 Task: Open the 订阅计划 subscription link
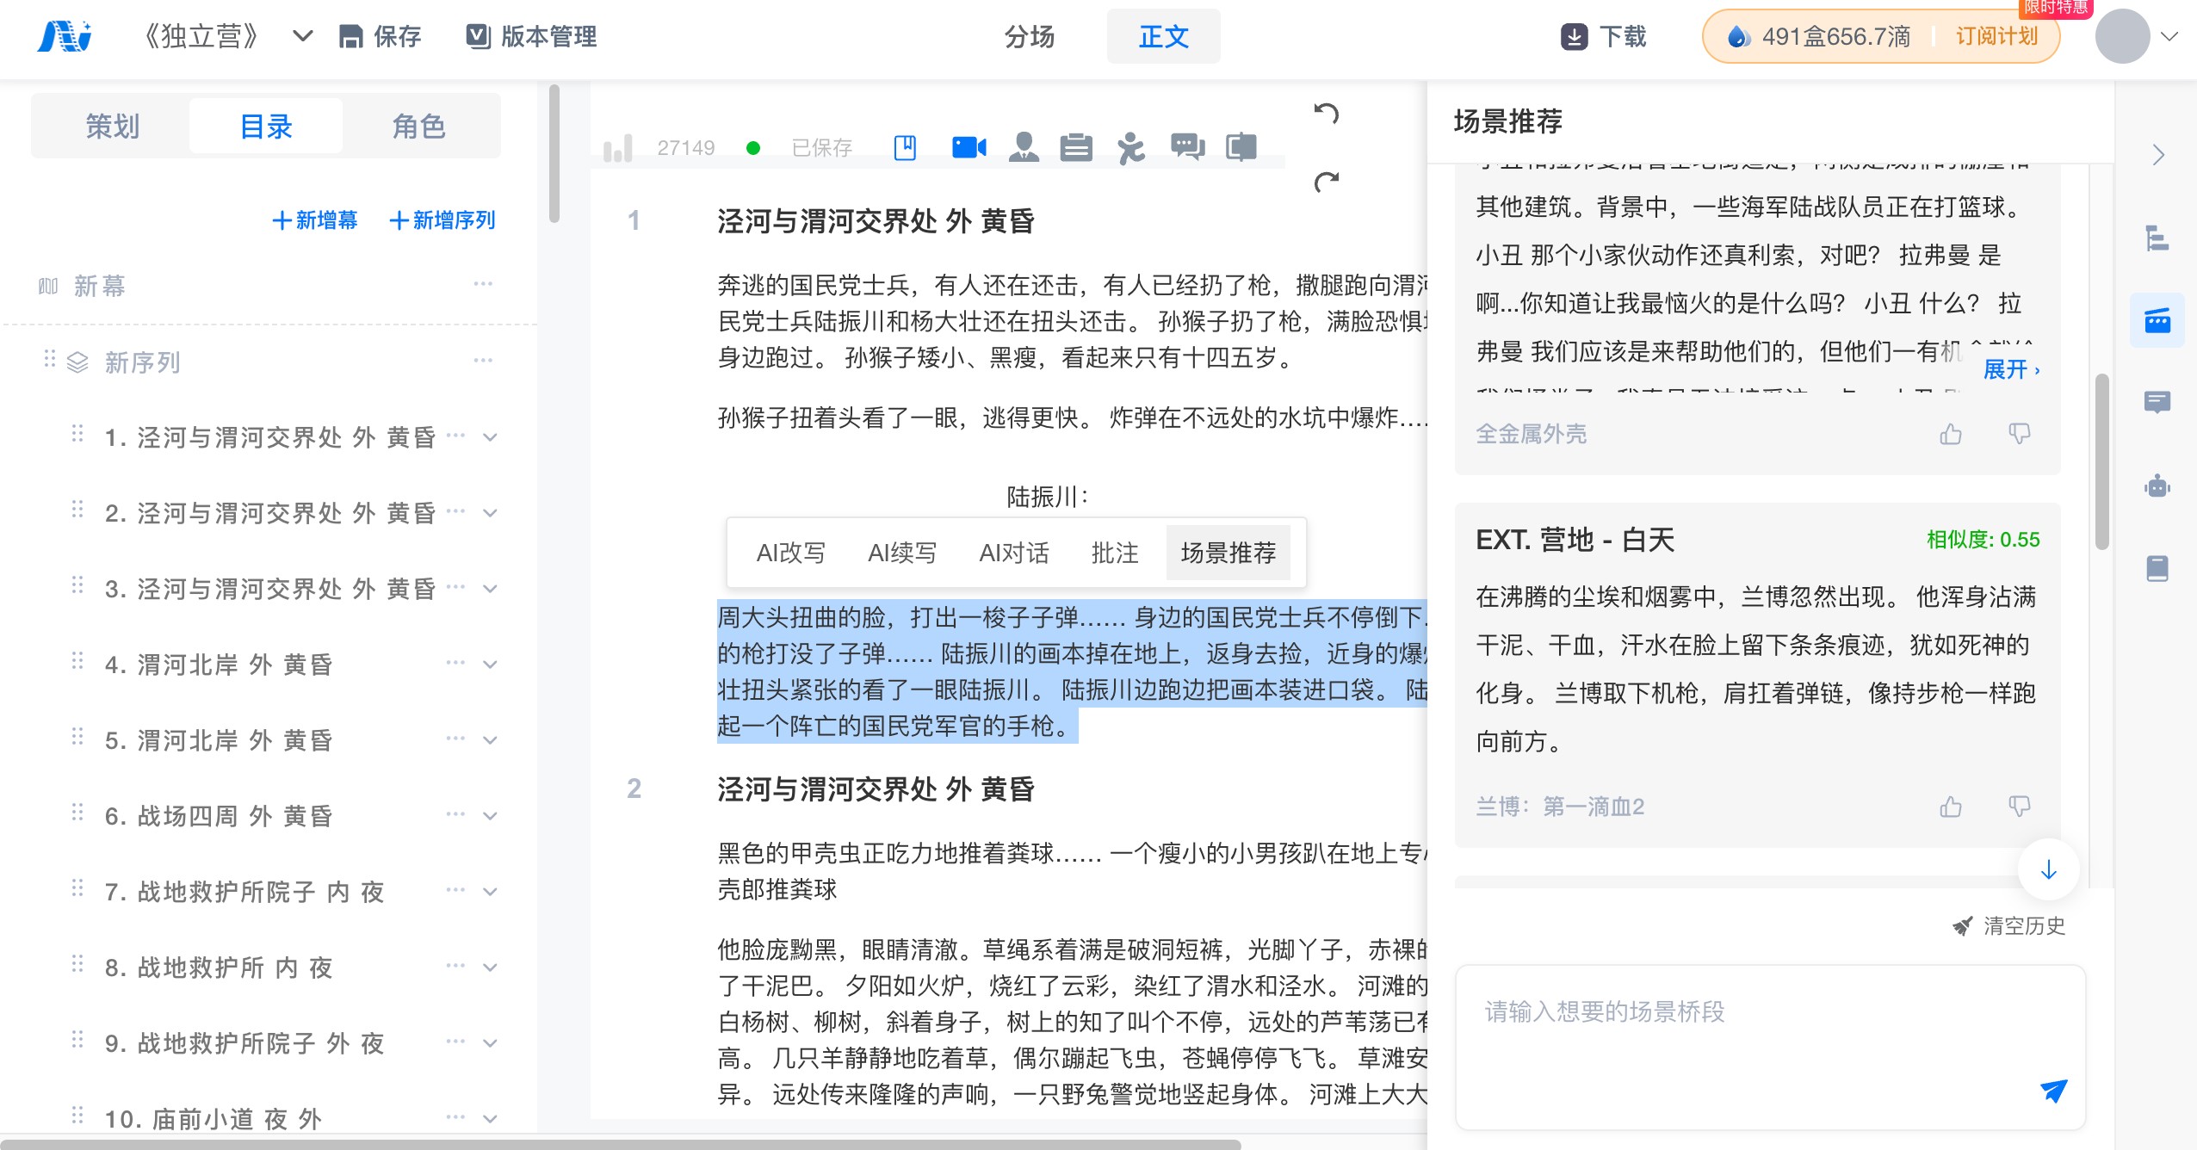[1996, 36]
